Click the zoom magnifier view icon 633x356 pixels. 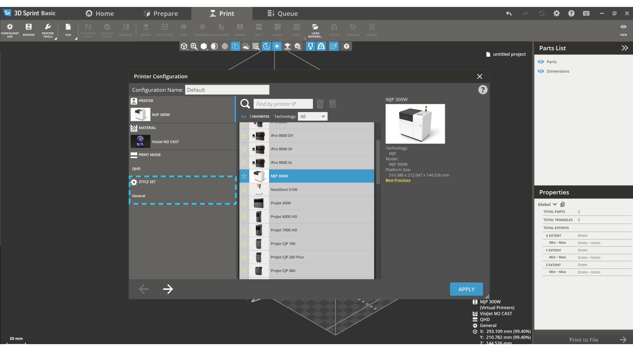(194, 46)
